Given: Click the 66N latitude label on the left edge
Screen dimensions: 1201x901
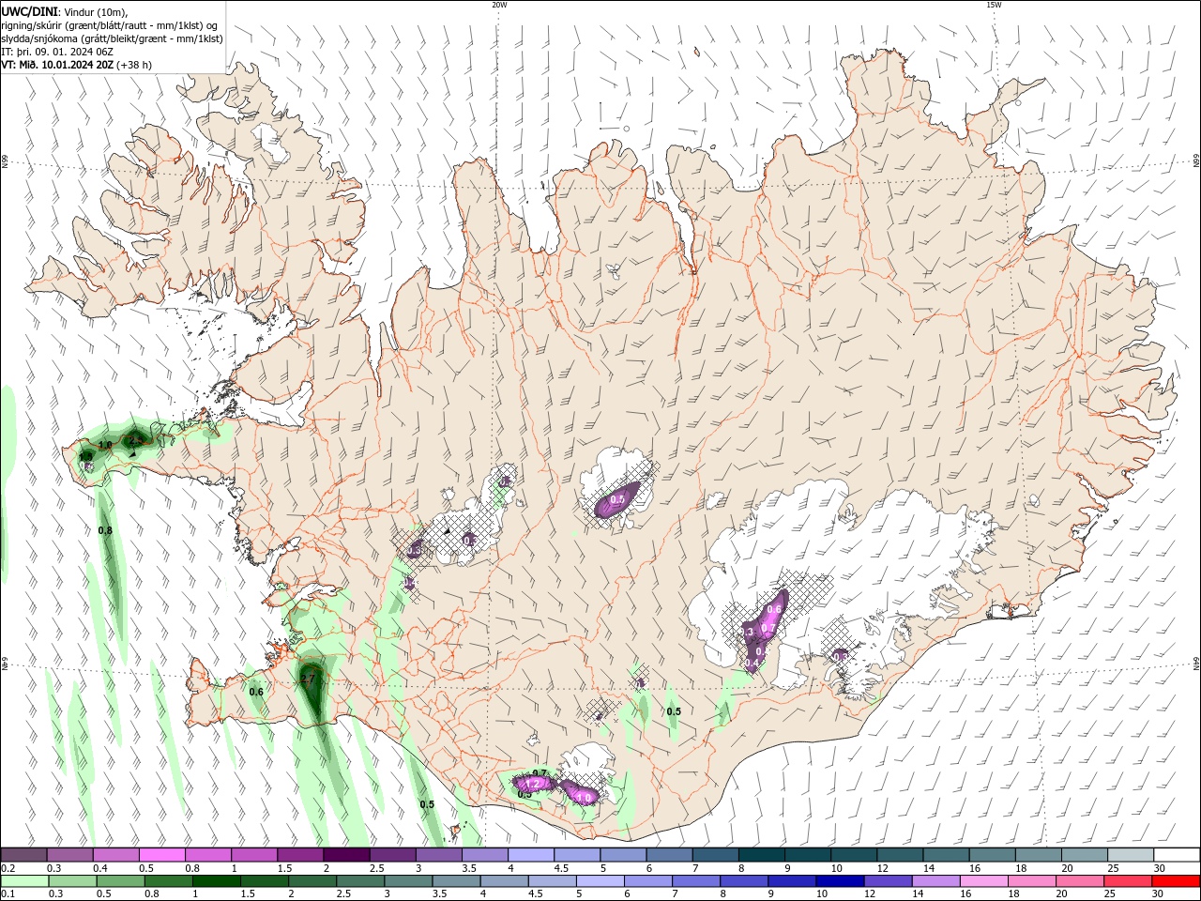Looking at the screenshot, I should (x=5, y=162).
